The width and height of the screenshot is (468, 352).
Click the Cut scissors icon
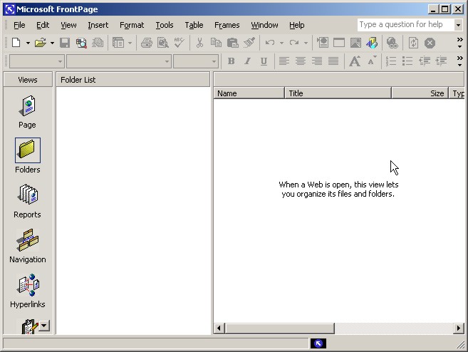[x=199, y=43]
